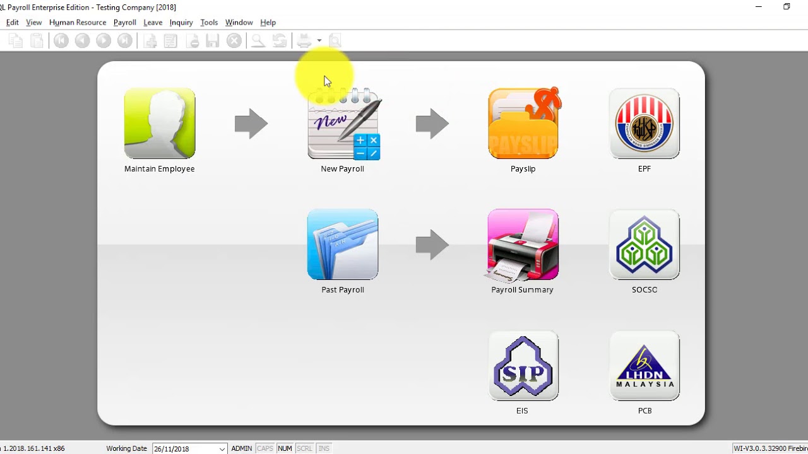Open the EPF module

[644, 123]
